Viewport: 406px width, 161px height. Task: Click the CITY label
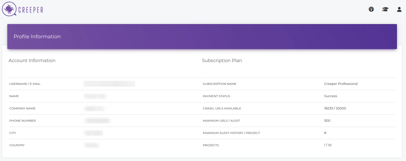point(13,133)
